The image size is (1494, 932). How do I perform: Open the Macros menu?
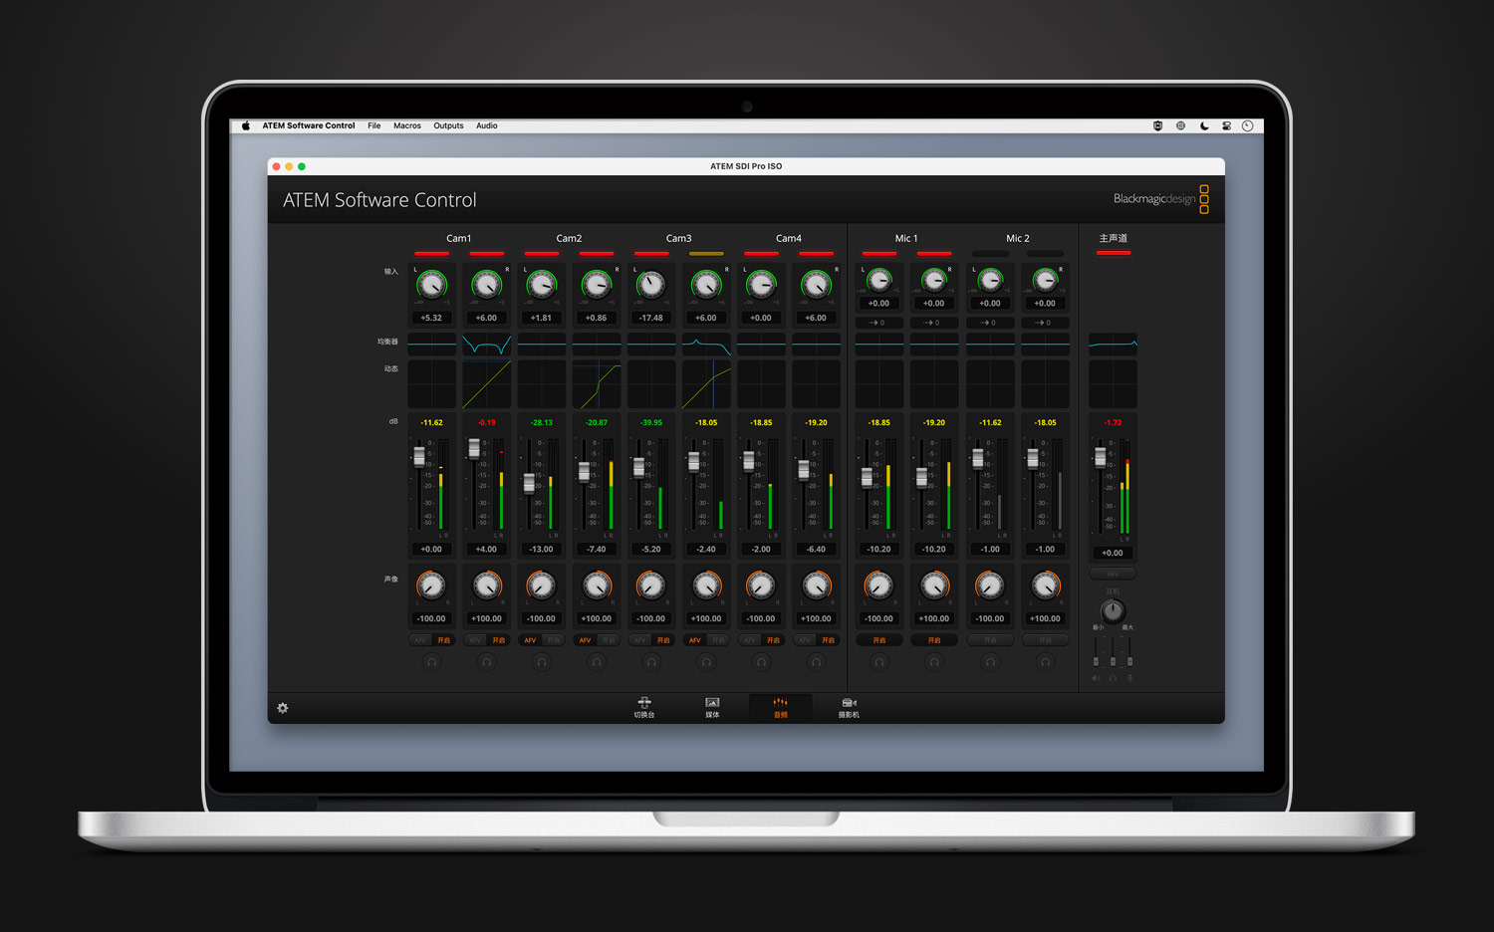(x=407, y=125)
